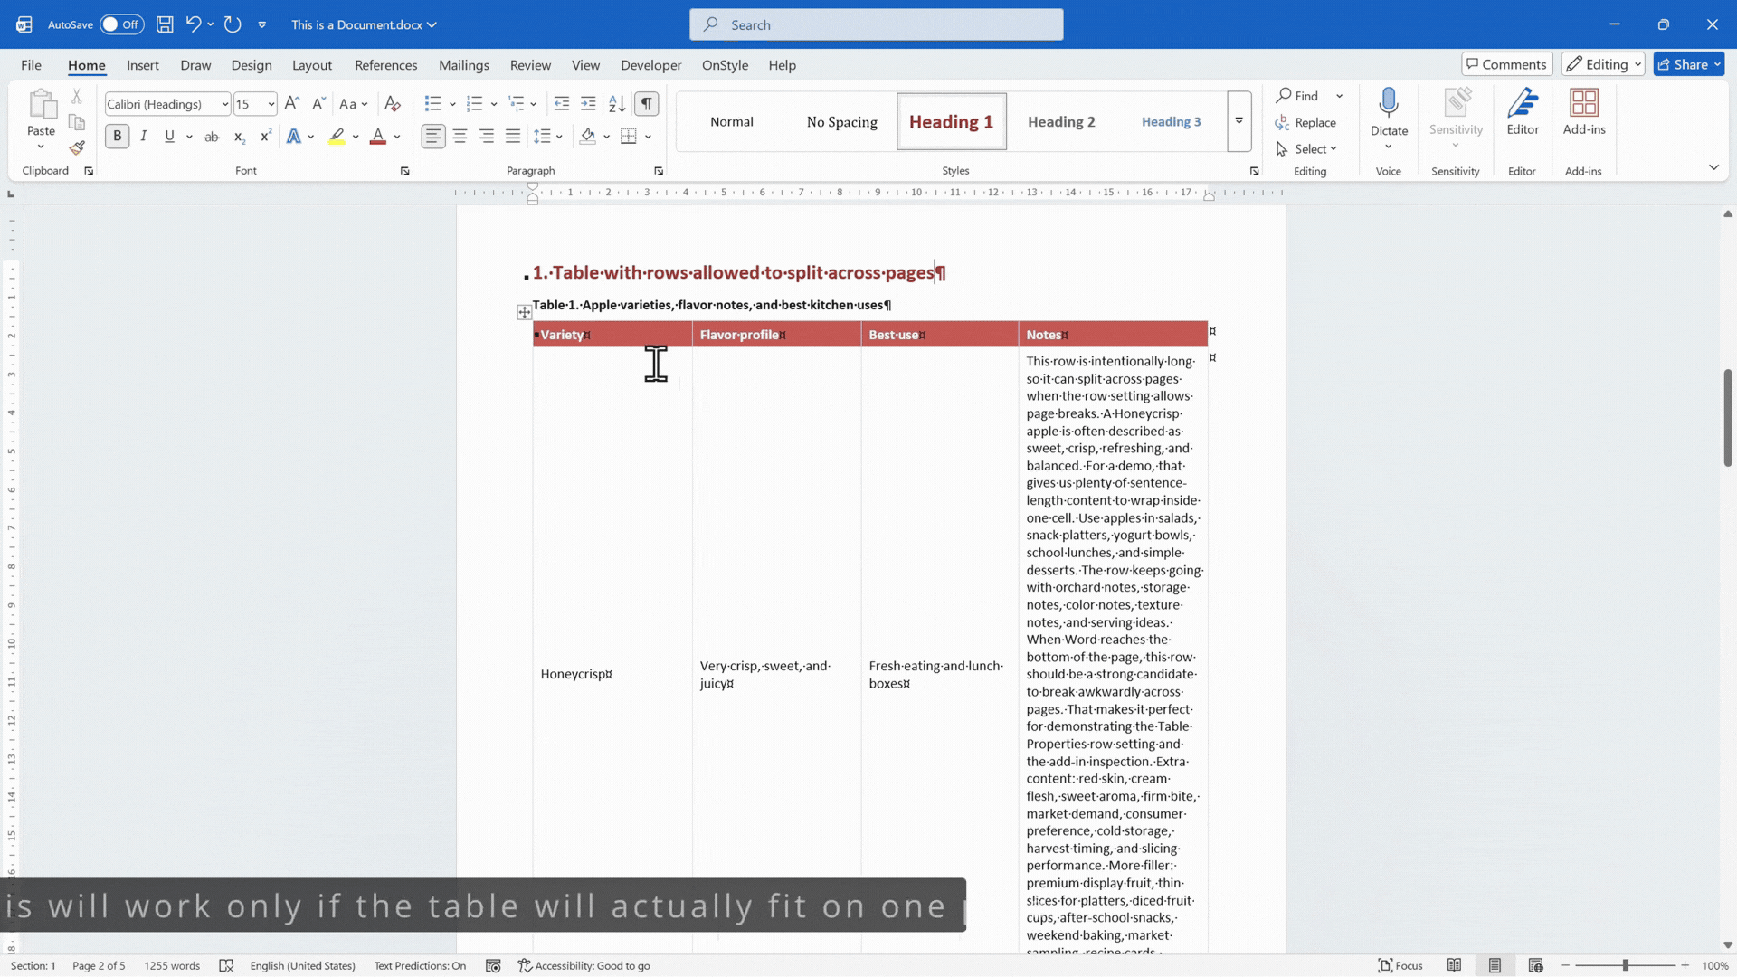Click the Save icon in title bar

point(165,24)
